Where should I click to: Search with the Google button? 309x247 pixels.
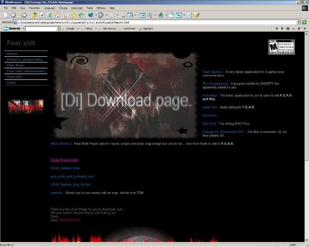[69, 29]
